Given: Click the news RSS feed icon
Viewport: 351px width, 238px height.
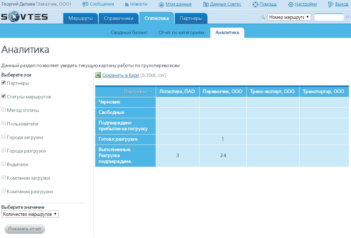Looking at the screenshot, I should (127, 5).
